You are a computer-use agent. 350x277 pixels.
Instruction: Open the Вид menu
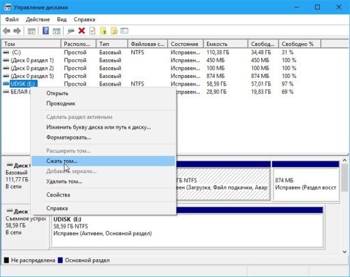click(62, 20)
